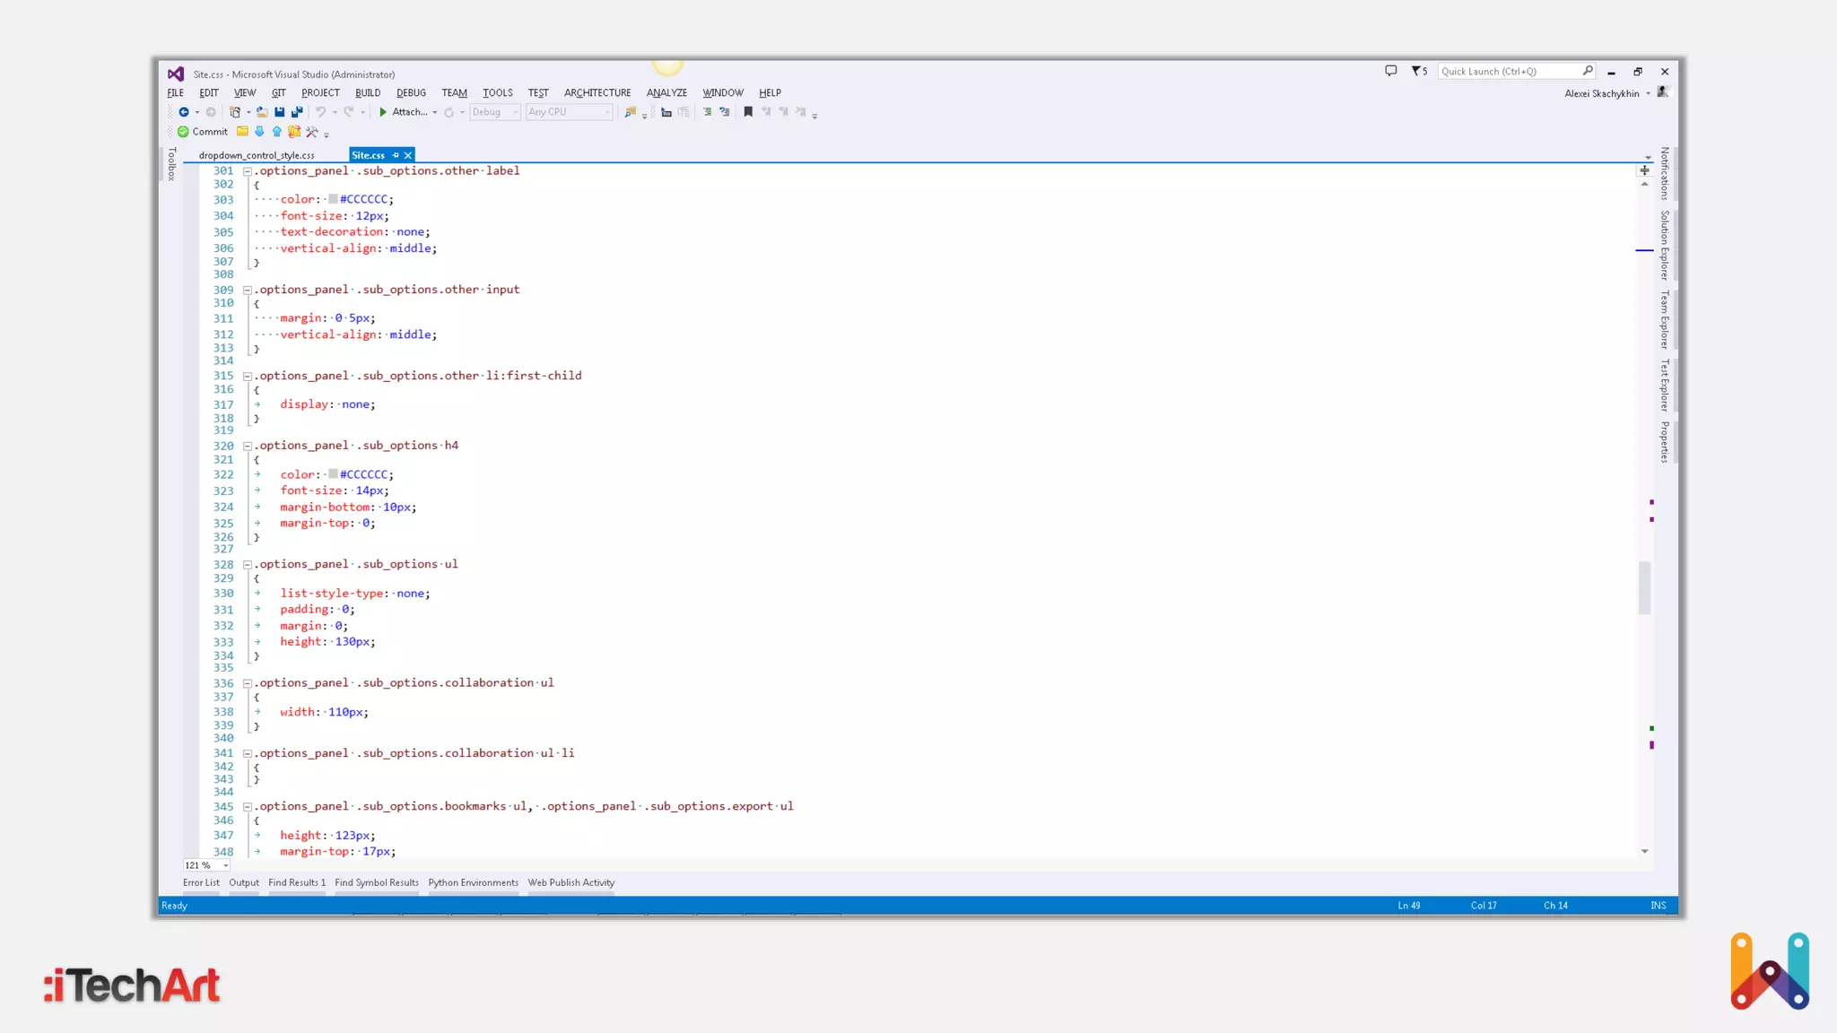
Task: Open the Error List panel tab
Action: 201,882
